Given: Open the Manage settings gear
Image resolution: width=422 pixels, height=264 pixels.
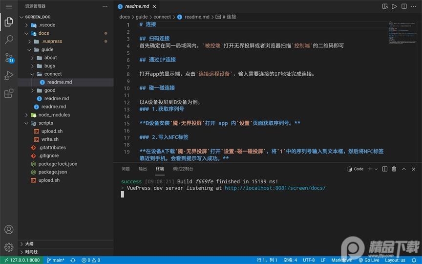Looking at the screenshot, I should coord(9,247).
